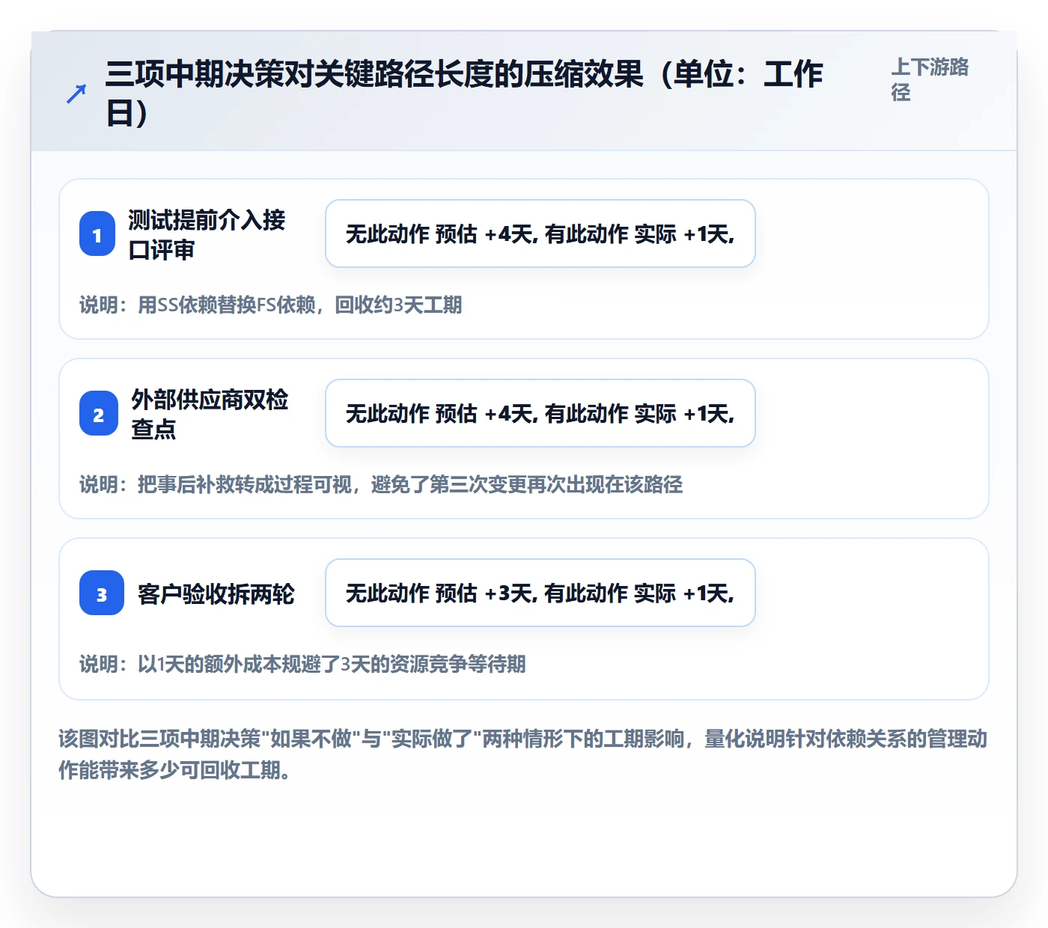Click the heading 客户验收拆两轮
The height and width of the screenshot is (928, 1048).
pos(216,594)
